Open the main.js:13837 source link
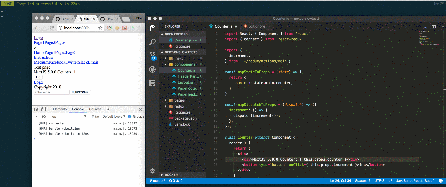 [x=125, y=123]
